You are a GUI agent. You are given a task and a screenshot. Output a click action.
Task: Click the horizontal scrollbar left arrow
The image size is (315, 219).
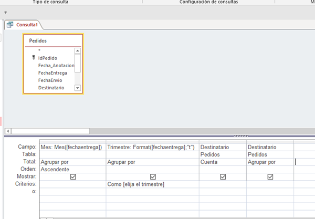point(8,130)
